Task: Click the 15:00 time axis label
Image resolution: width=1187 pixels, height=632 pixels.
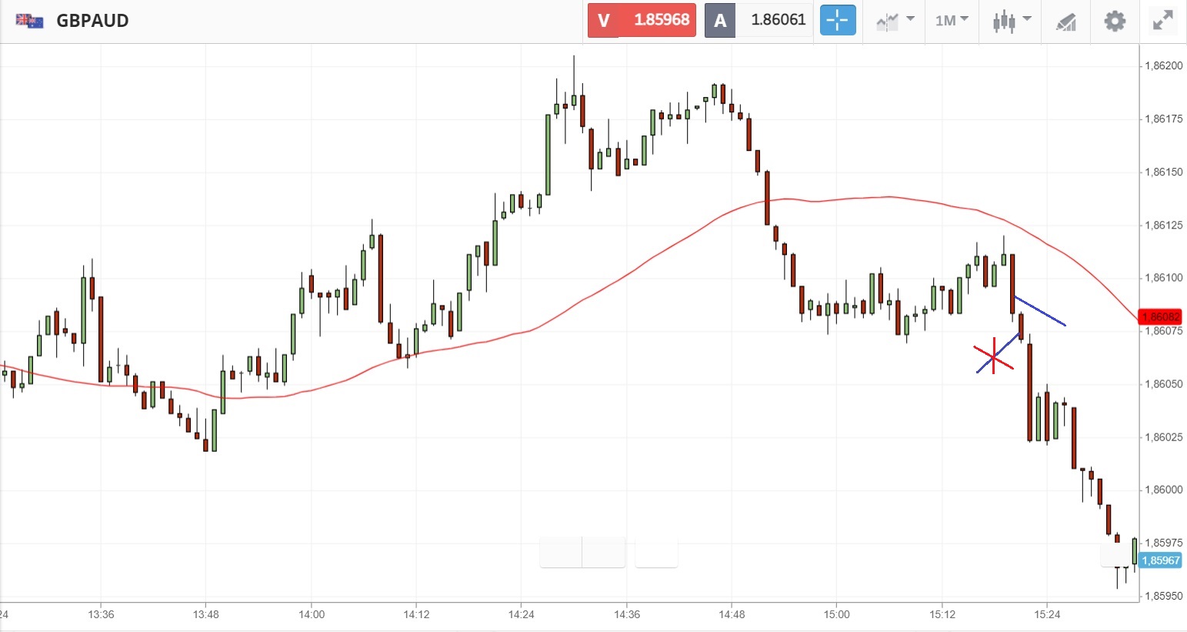Action: [837, 614]
